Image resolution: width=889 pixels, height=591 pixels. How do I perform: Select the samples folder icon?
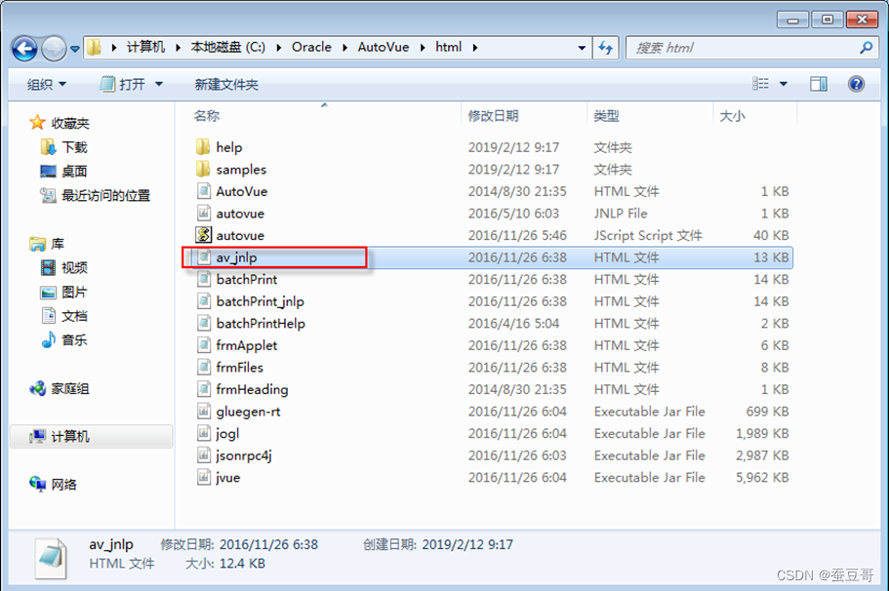(203, 169)
